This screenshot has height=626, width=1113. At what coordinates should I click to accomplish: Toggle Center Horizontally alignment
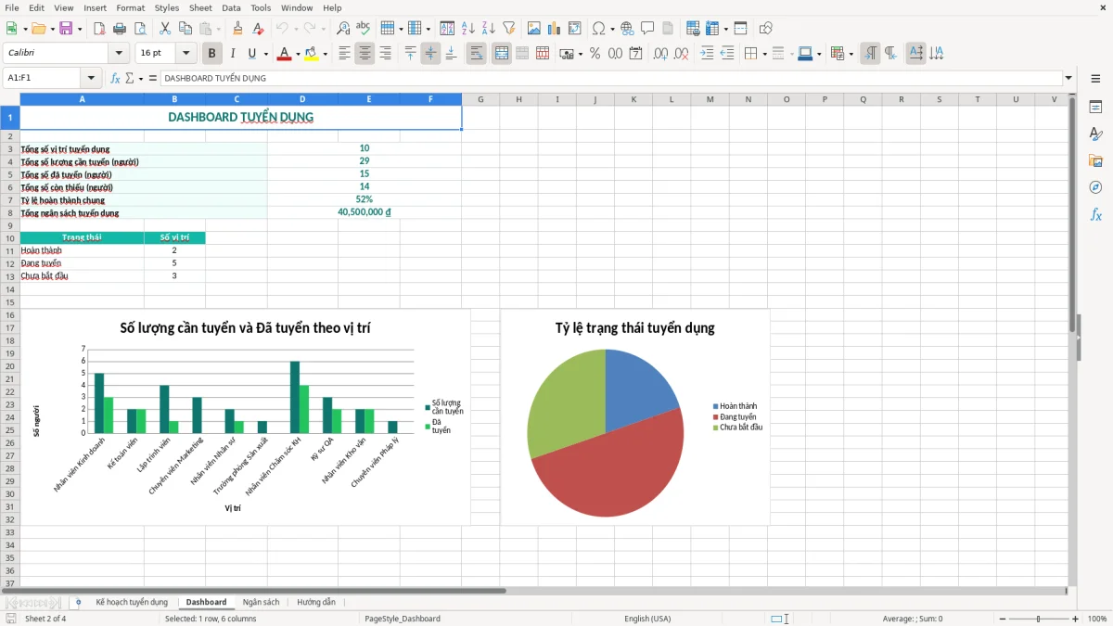[x=365, y=54]
